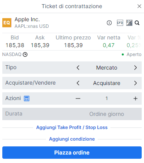144x163 pixels.
Task: Open the Mercato order type selector
Action: tap(107, 68)
